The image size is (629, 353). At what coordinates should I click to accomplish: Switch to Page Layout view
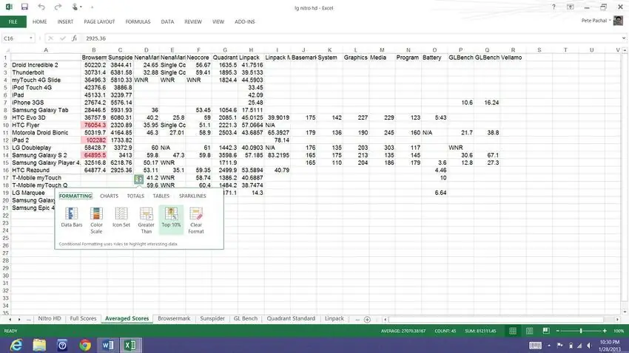[x=530, y=331]
